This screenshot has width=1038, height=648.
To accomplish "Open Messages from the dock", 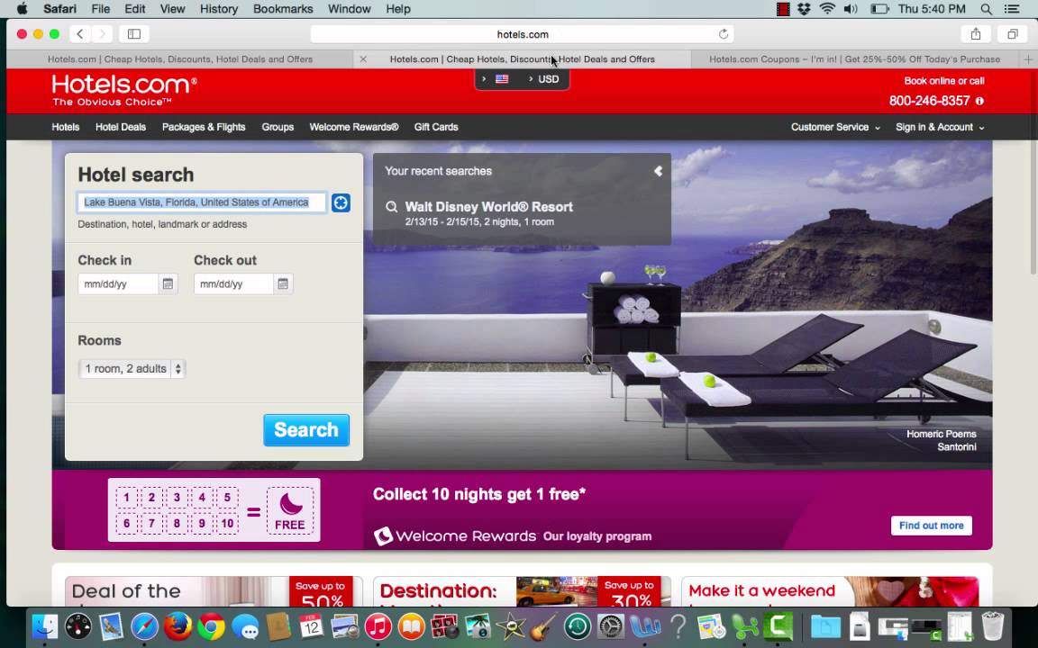I will 245,626.
